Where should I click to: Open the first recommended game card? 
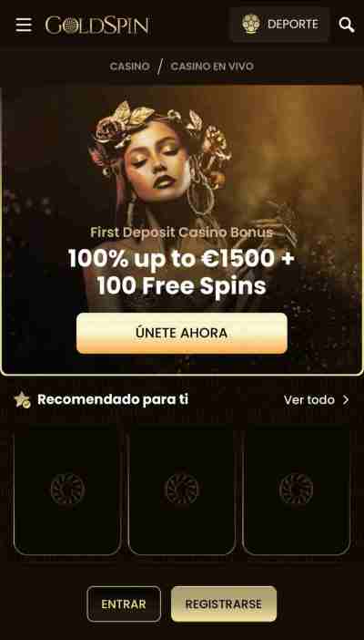(67, 489)
